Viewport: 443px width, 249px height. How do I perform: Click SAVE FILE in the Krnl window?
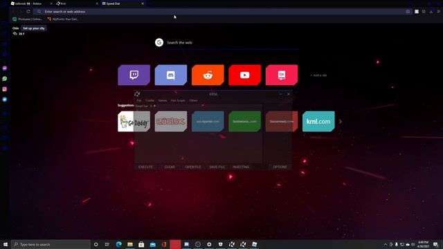pyautogui.click(x=217, y=167)
